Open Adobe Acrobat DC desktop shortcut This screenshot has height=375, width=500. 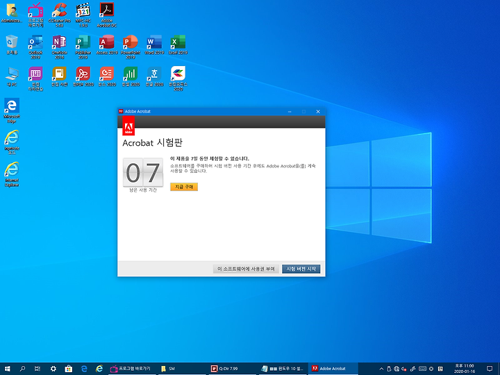point(107,15)
